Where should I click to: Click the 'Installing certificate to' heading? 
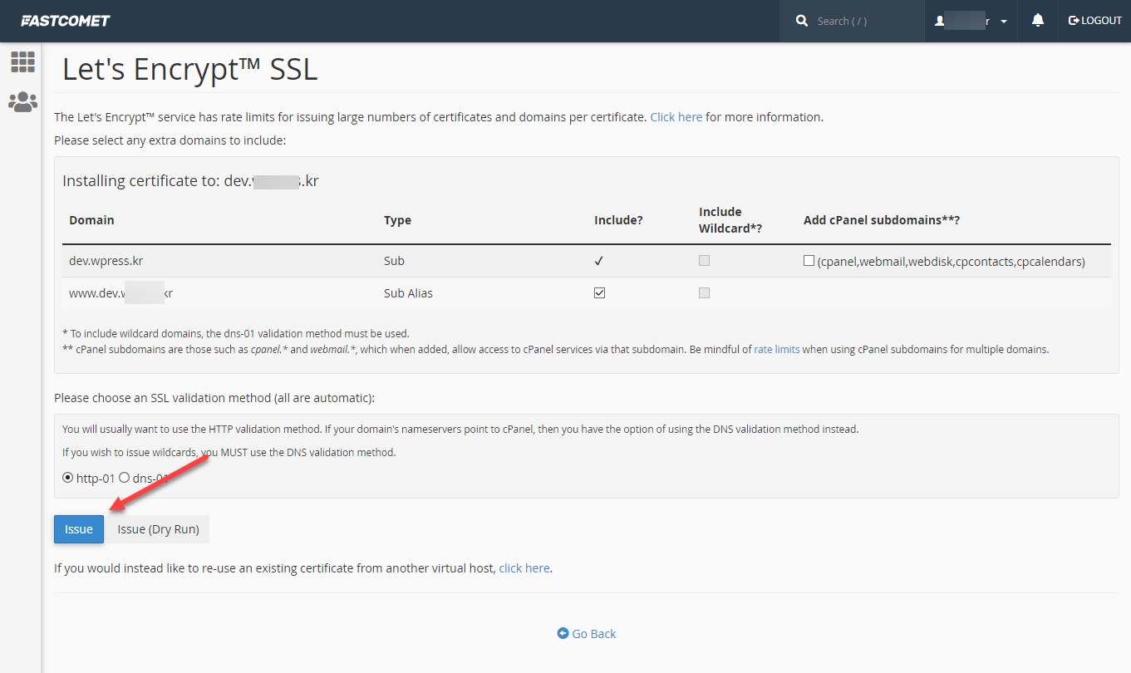coord(190,181)
